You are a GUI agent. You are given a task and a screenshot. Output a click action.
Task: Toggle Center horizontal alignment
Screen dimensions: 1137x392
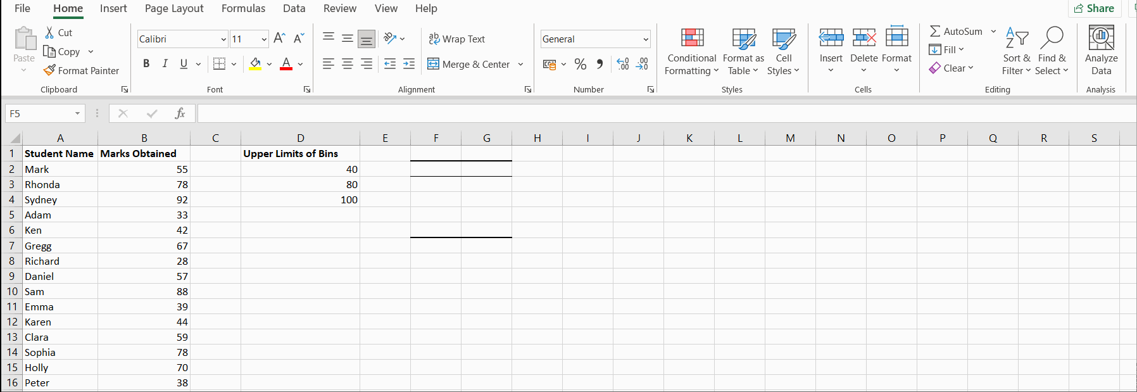[348, 64]
